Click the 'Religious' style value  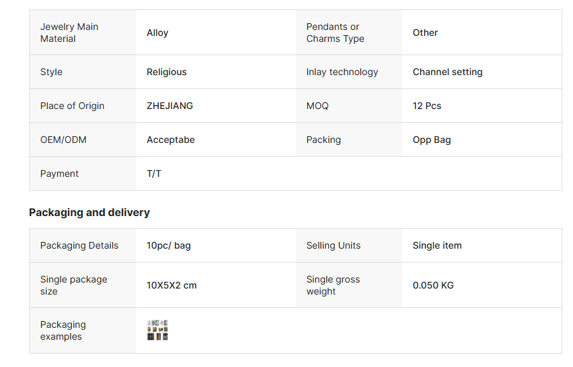[x=167, y=72]
